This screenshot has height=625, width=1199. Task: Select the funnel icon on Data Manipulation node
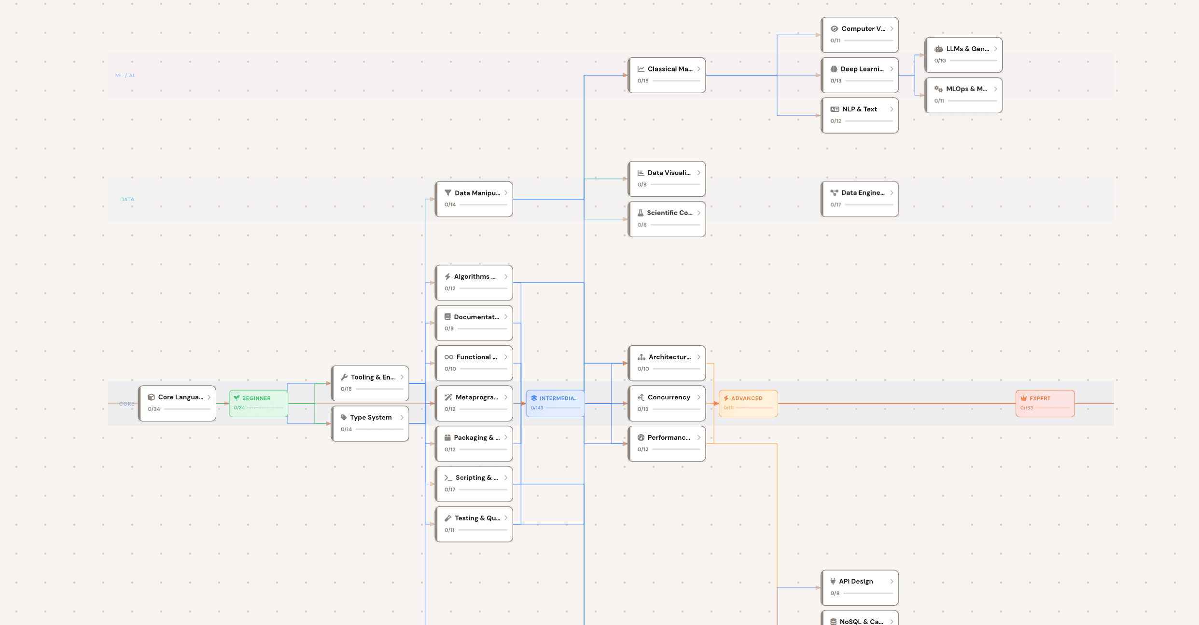(447, 193)
